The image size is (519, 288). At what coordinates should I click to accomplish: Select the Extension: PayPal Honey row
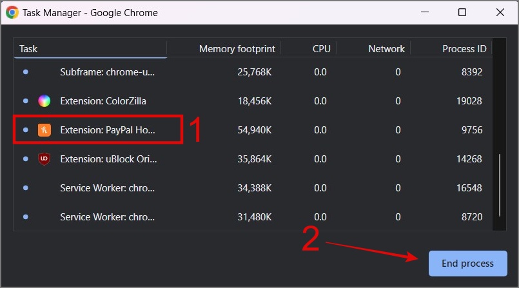[x=108, y=130]
